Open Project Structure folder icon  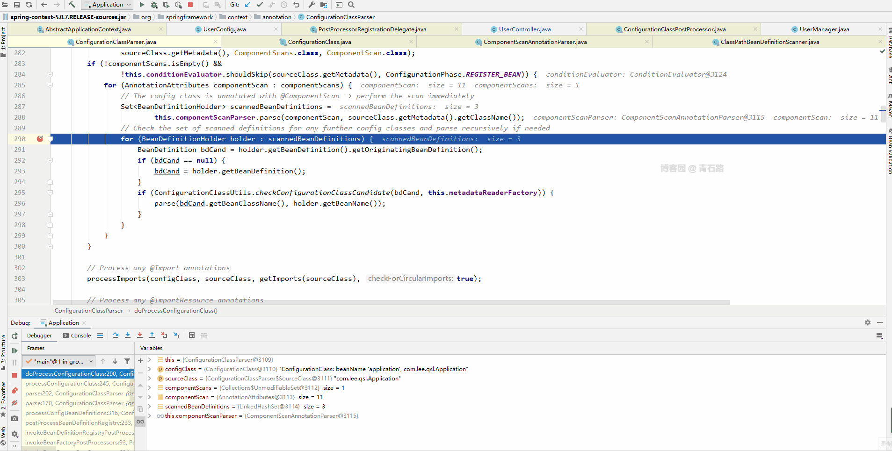click(323, 5)
